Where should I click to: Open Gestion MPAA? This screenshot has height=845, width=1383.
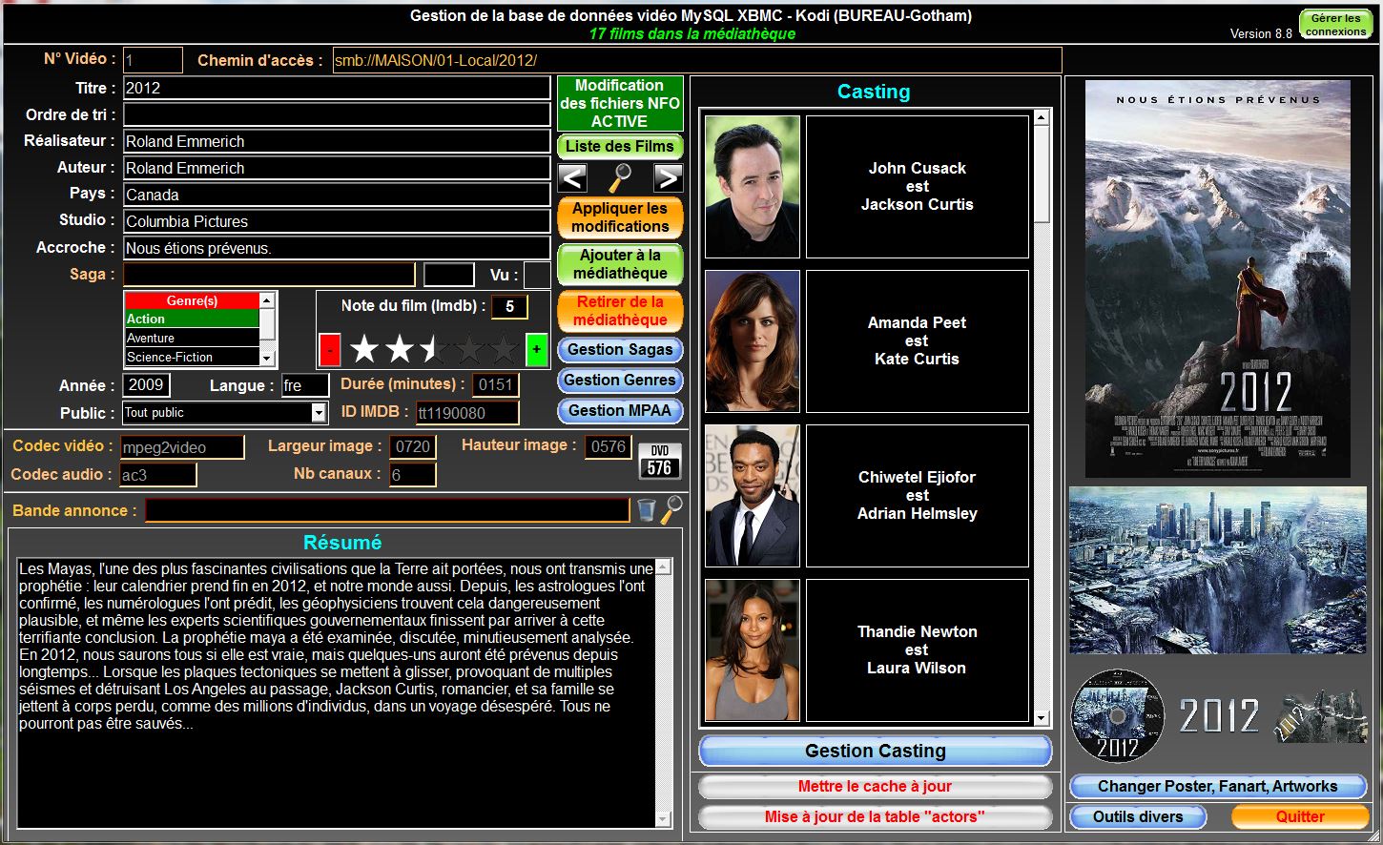pyautogui.click(x=620, y=411)
